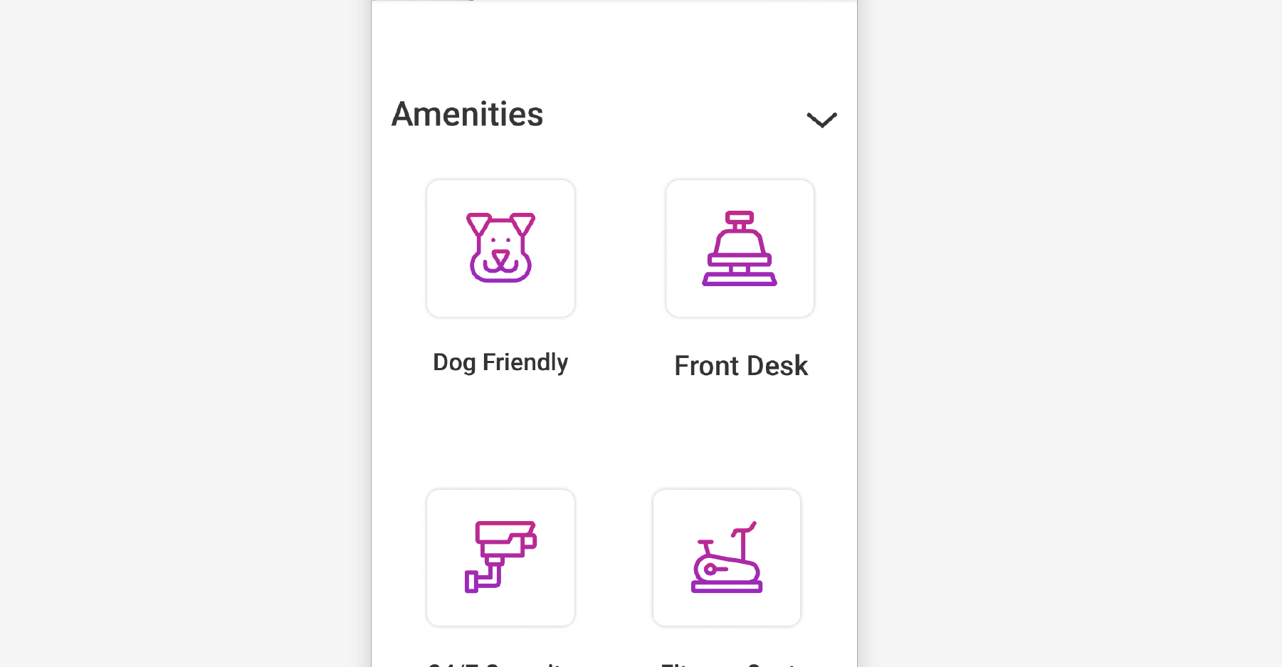Click the security camera icon
Screen dimensions: 1282x667
pyautogui.click(x=500, y=557)
